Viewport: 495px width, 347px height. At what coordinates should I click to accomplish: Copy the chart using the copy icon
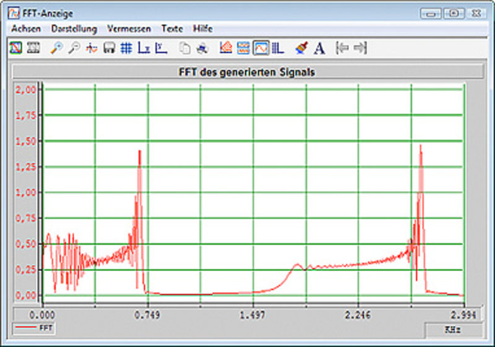point(184,48)
